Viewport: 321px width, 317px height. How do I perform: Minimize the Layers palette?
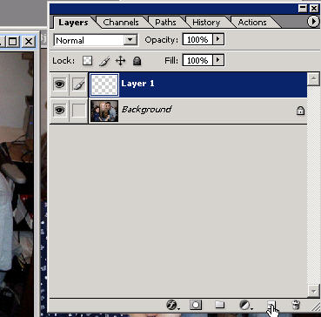pos(303,9)
